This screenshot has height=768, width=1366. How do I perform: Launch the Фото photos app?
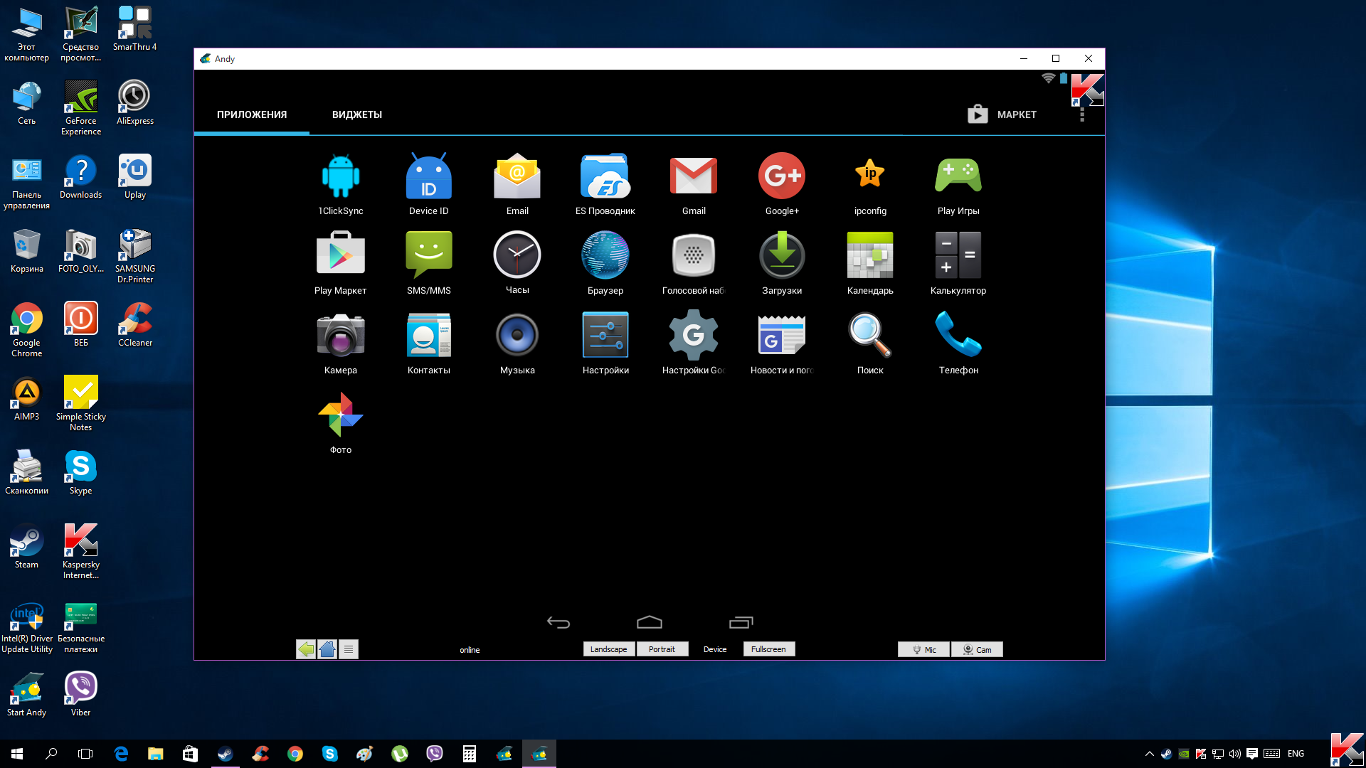pos(340,414)
